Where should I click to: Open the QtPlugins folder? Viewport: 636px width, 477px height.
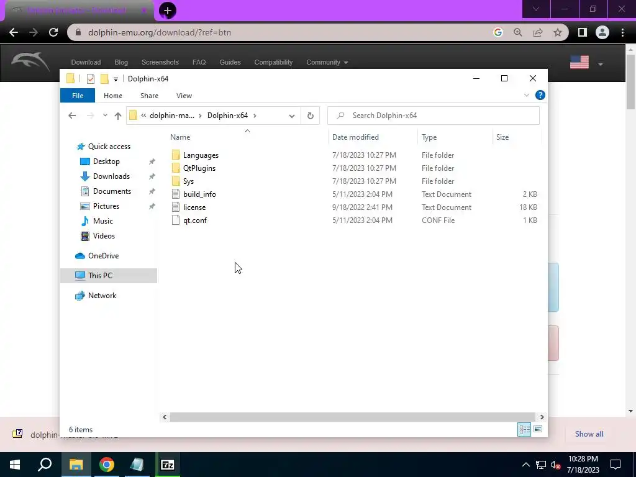(x=199, y=168)
